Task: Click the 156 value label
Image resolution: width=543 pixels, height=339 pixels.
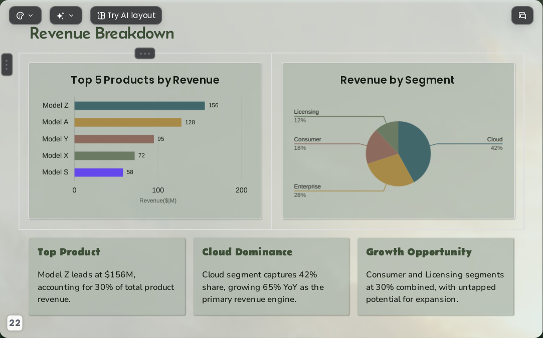Action: coord(213,106)
